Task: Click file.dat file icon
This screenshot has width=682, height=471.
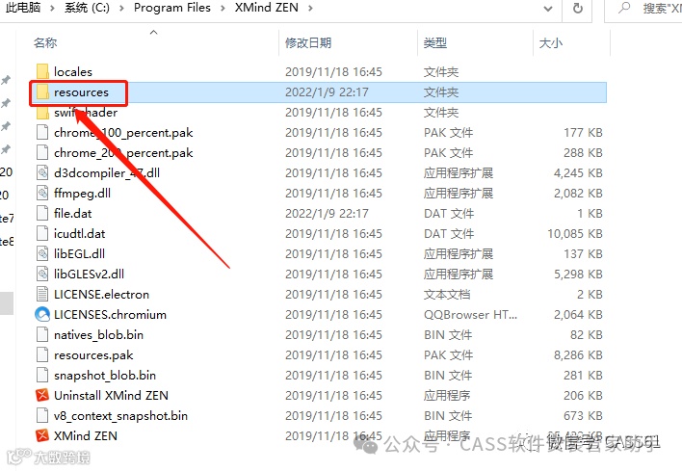Action: pyautogui.click(x=42, y=214)
